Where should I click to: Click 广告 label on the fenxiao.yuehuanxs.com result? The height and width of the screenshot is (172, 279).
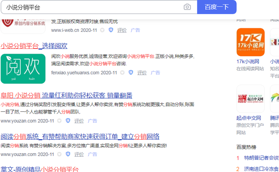155,72
